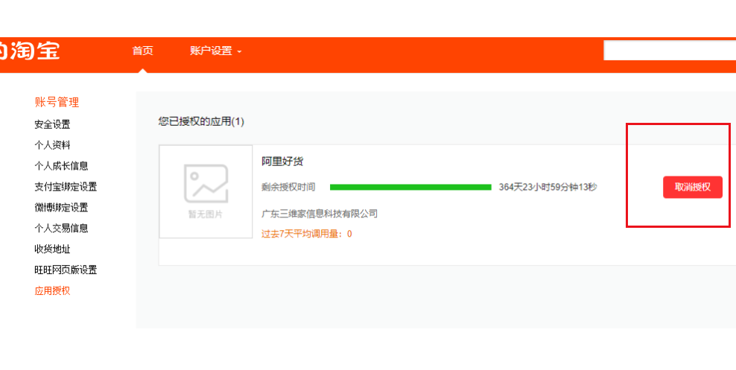
Task: View 个人交易信息 from the sidebar
Action: 61,229
